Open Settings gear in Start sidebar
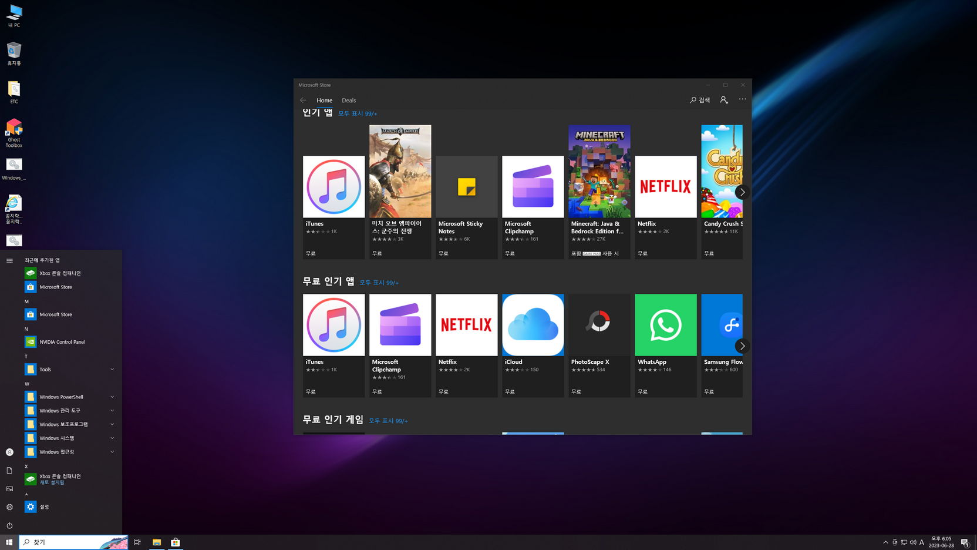Screen dimensions: 977x550 click(9, 507)
